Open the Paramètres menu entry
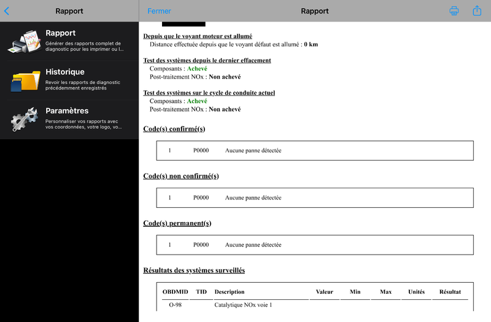The width and height of the screenshot is (491, 322). pos(69,119)
